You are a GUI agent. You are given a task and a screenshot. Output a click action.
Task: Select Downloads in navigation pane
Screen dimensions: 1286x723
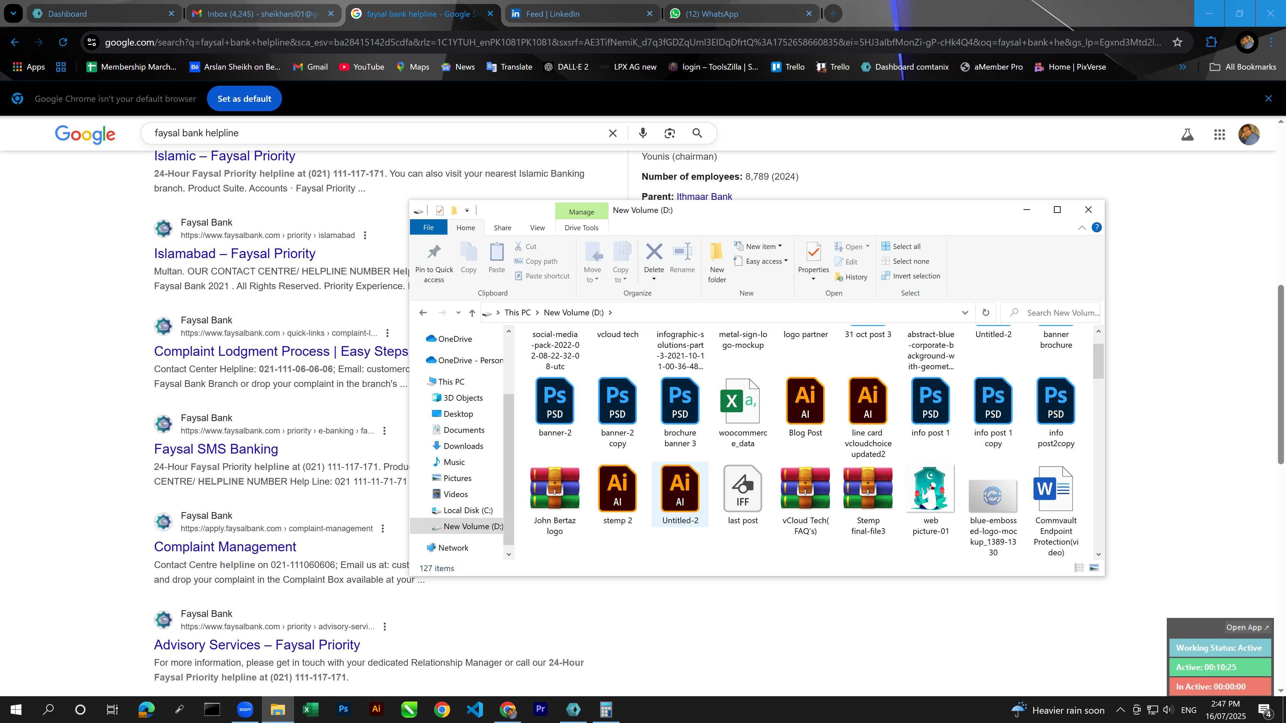tap(463, 446)
